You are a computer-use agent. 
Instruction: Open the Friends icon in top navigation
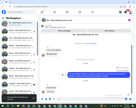tap(54, 12)
